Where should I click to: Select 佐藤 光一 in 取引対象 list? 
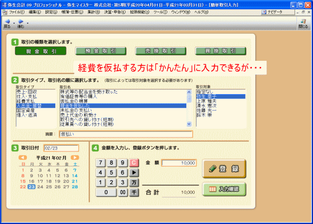pos(221,110)
